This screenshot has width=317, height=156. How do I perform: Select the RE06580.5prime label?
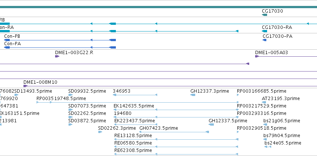click(133, 143)
